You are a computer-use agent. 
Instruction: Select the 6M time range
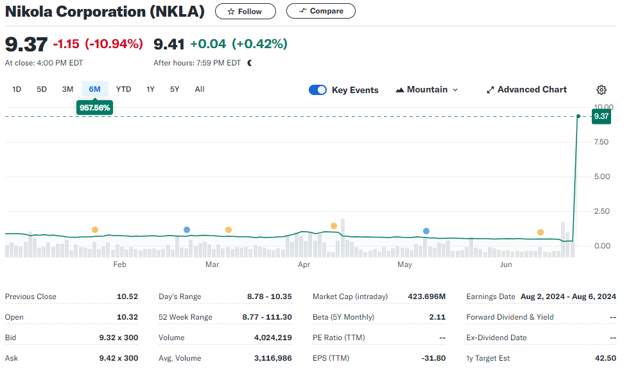click(95, 89)
